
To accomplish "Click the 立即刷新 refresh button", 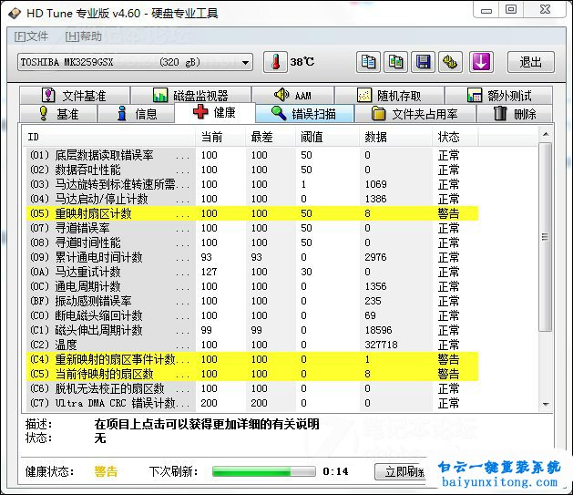I will click(x=401, y=471).
